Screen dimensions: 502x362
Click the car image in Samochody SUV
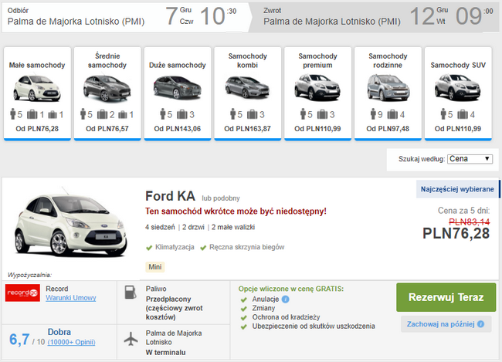[458, 87]
